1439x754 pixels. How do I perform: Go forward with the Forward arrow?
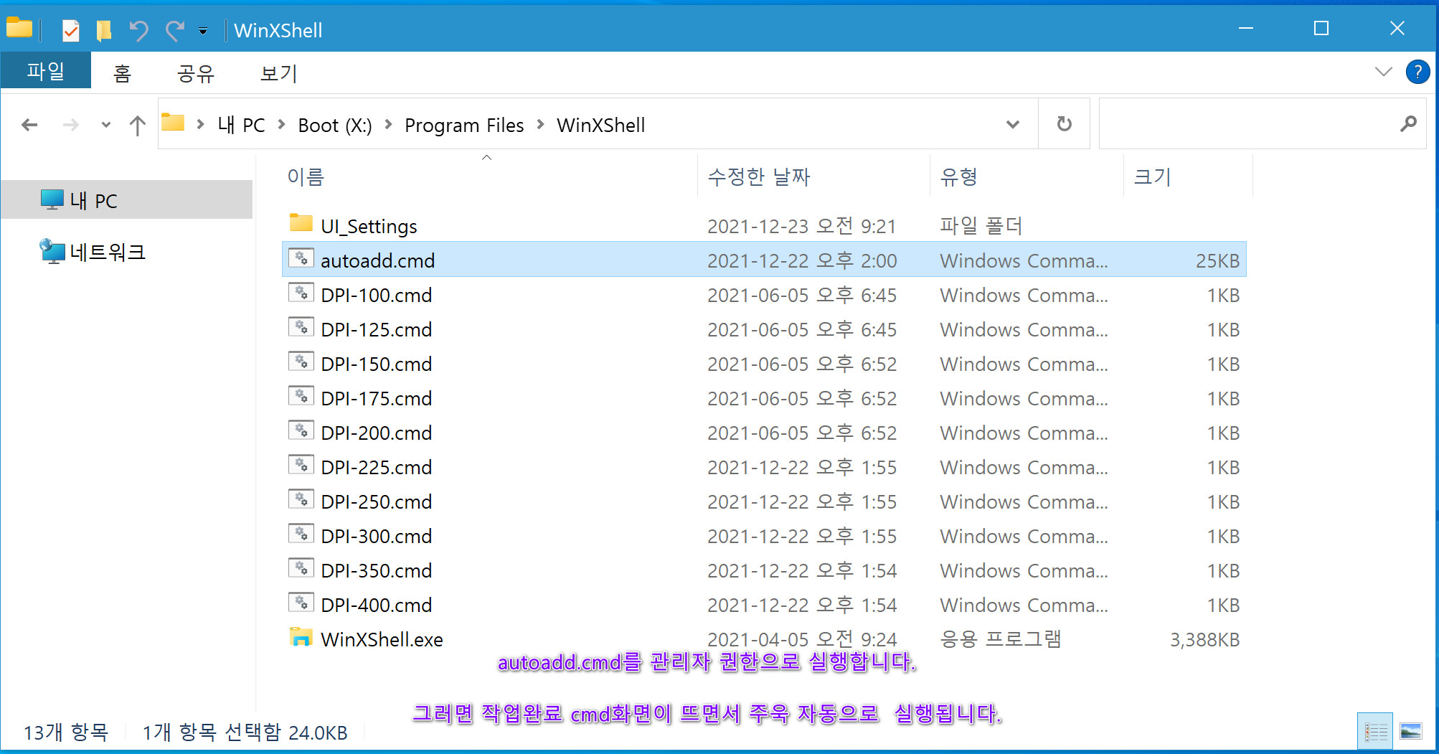click(x=70, y=125)
